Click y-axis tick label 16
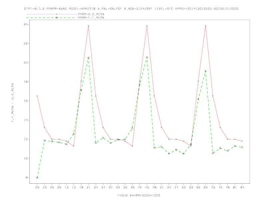 point(26,101)
